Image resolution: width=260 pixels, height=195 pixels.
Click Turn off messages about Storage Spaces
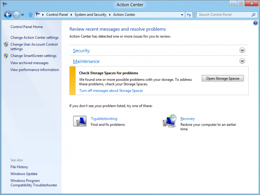pos(111,90)
